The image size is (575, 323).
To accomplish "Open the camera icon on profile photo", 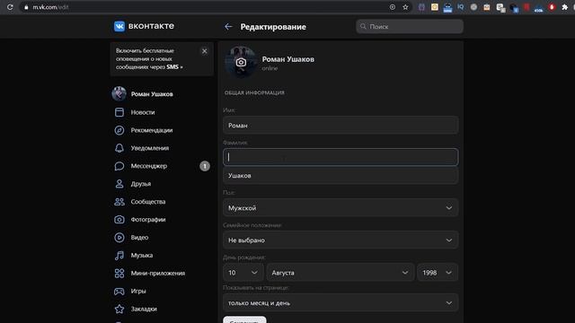I will tap(241, 62).
